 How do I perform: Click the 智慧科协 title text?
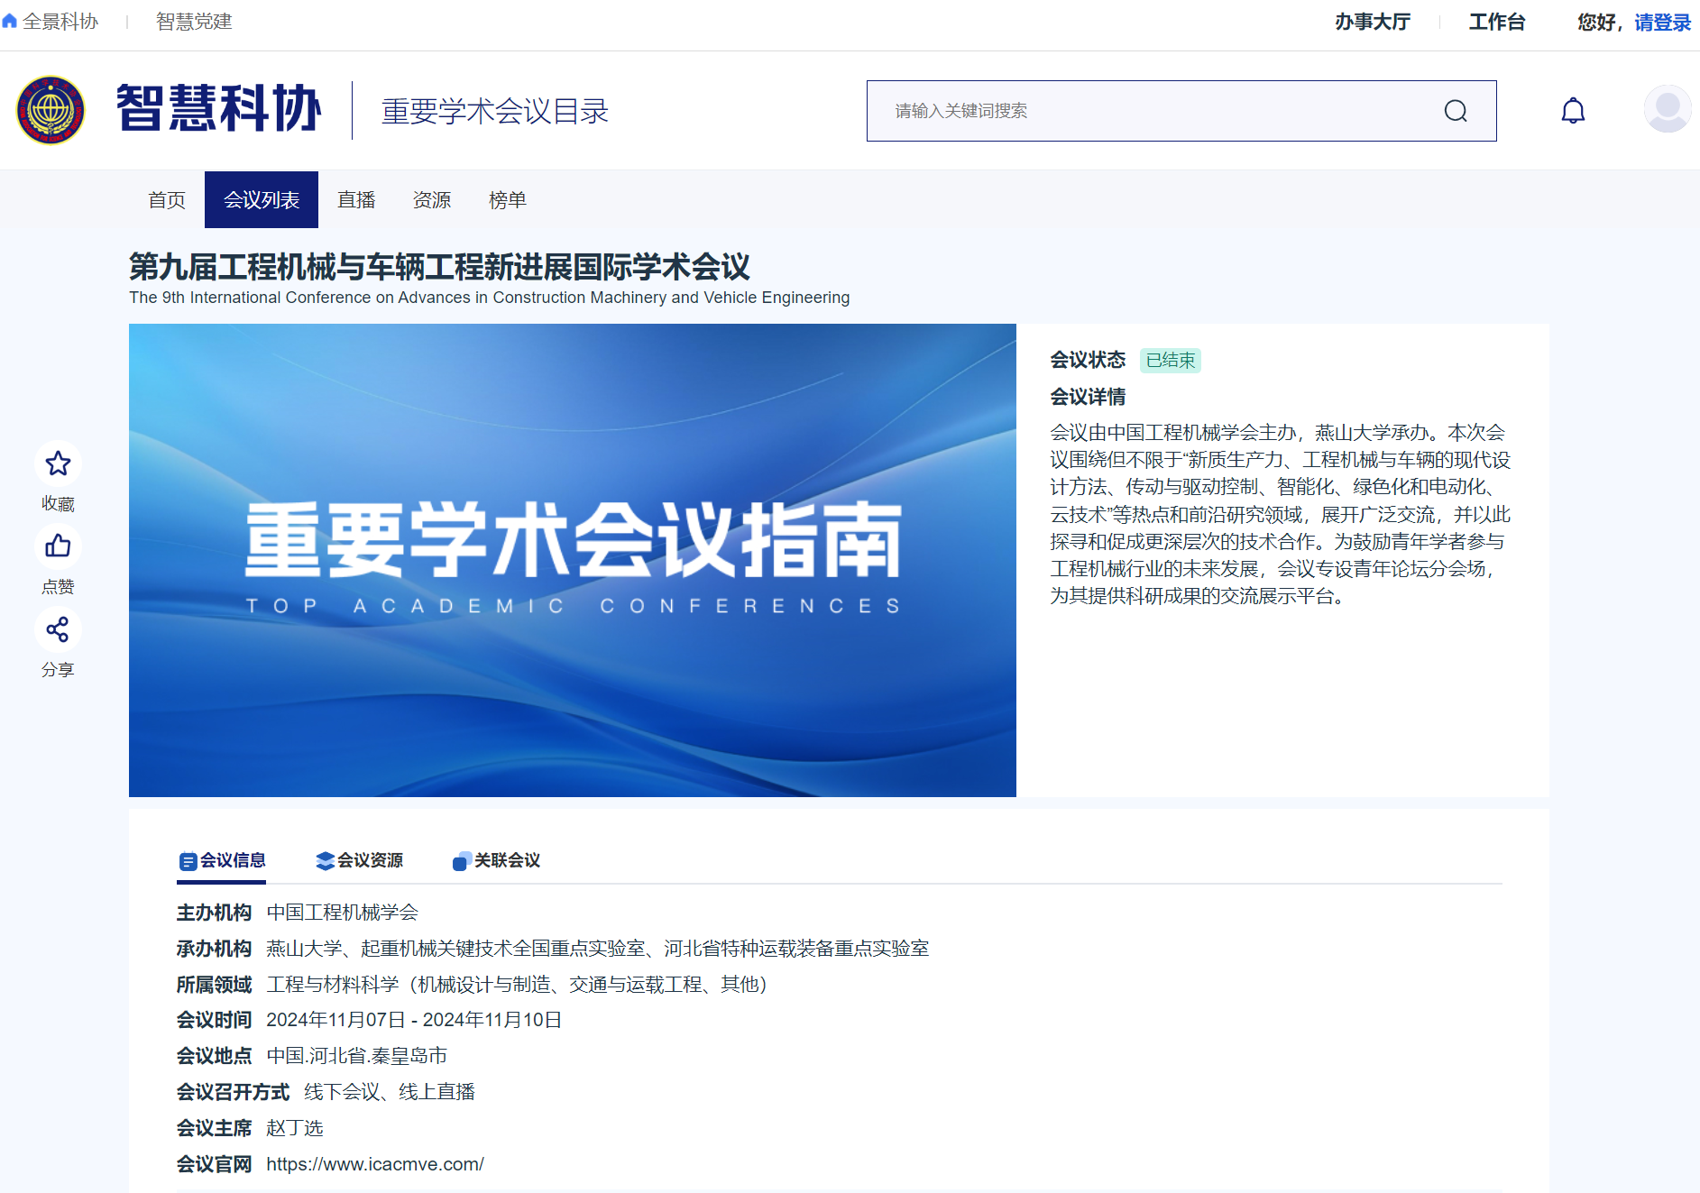[x=218, y=109]
